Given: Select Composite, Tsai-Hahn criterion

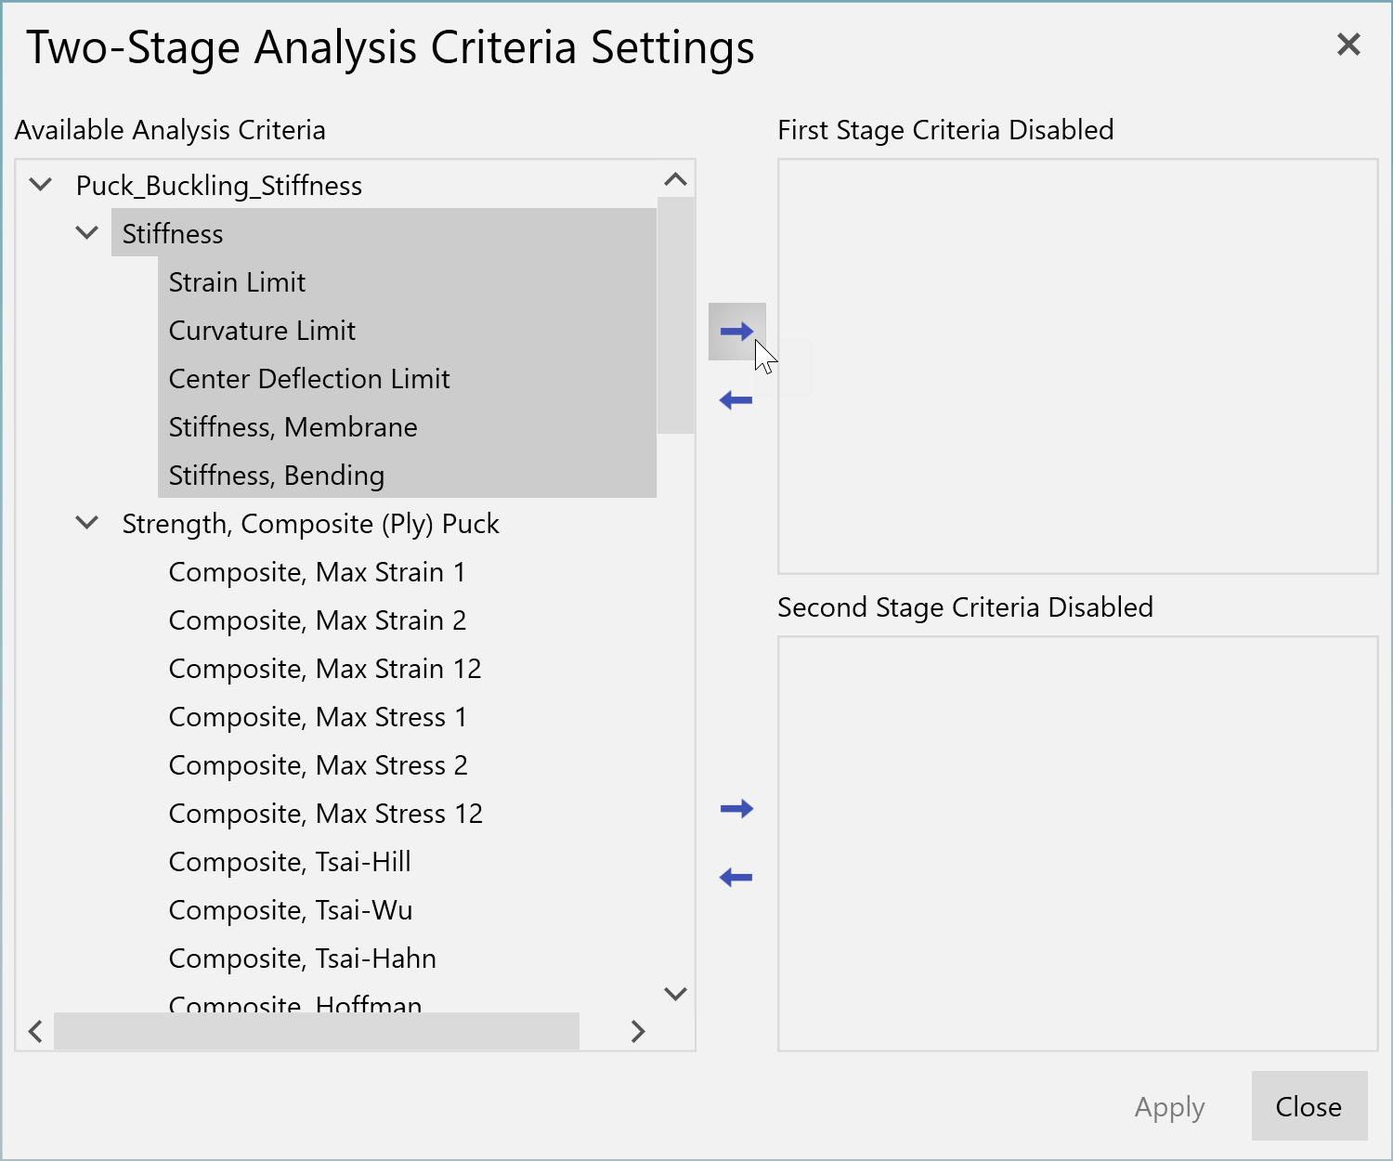Looking at the screenshot, I should (303, 959).
